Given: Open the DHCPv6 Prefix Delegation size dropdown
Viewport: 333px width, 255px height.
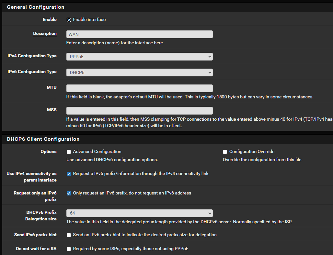Looking at the screenshot, I should [139, 213].
